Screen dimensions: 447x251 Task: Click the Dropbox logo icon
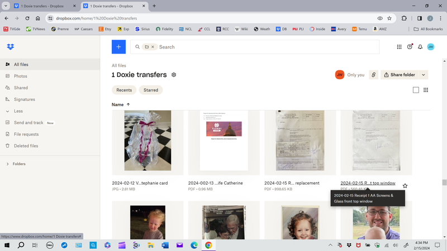point(11,47)
